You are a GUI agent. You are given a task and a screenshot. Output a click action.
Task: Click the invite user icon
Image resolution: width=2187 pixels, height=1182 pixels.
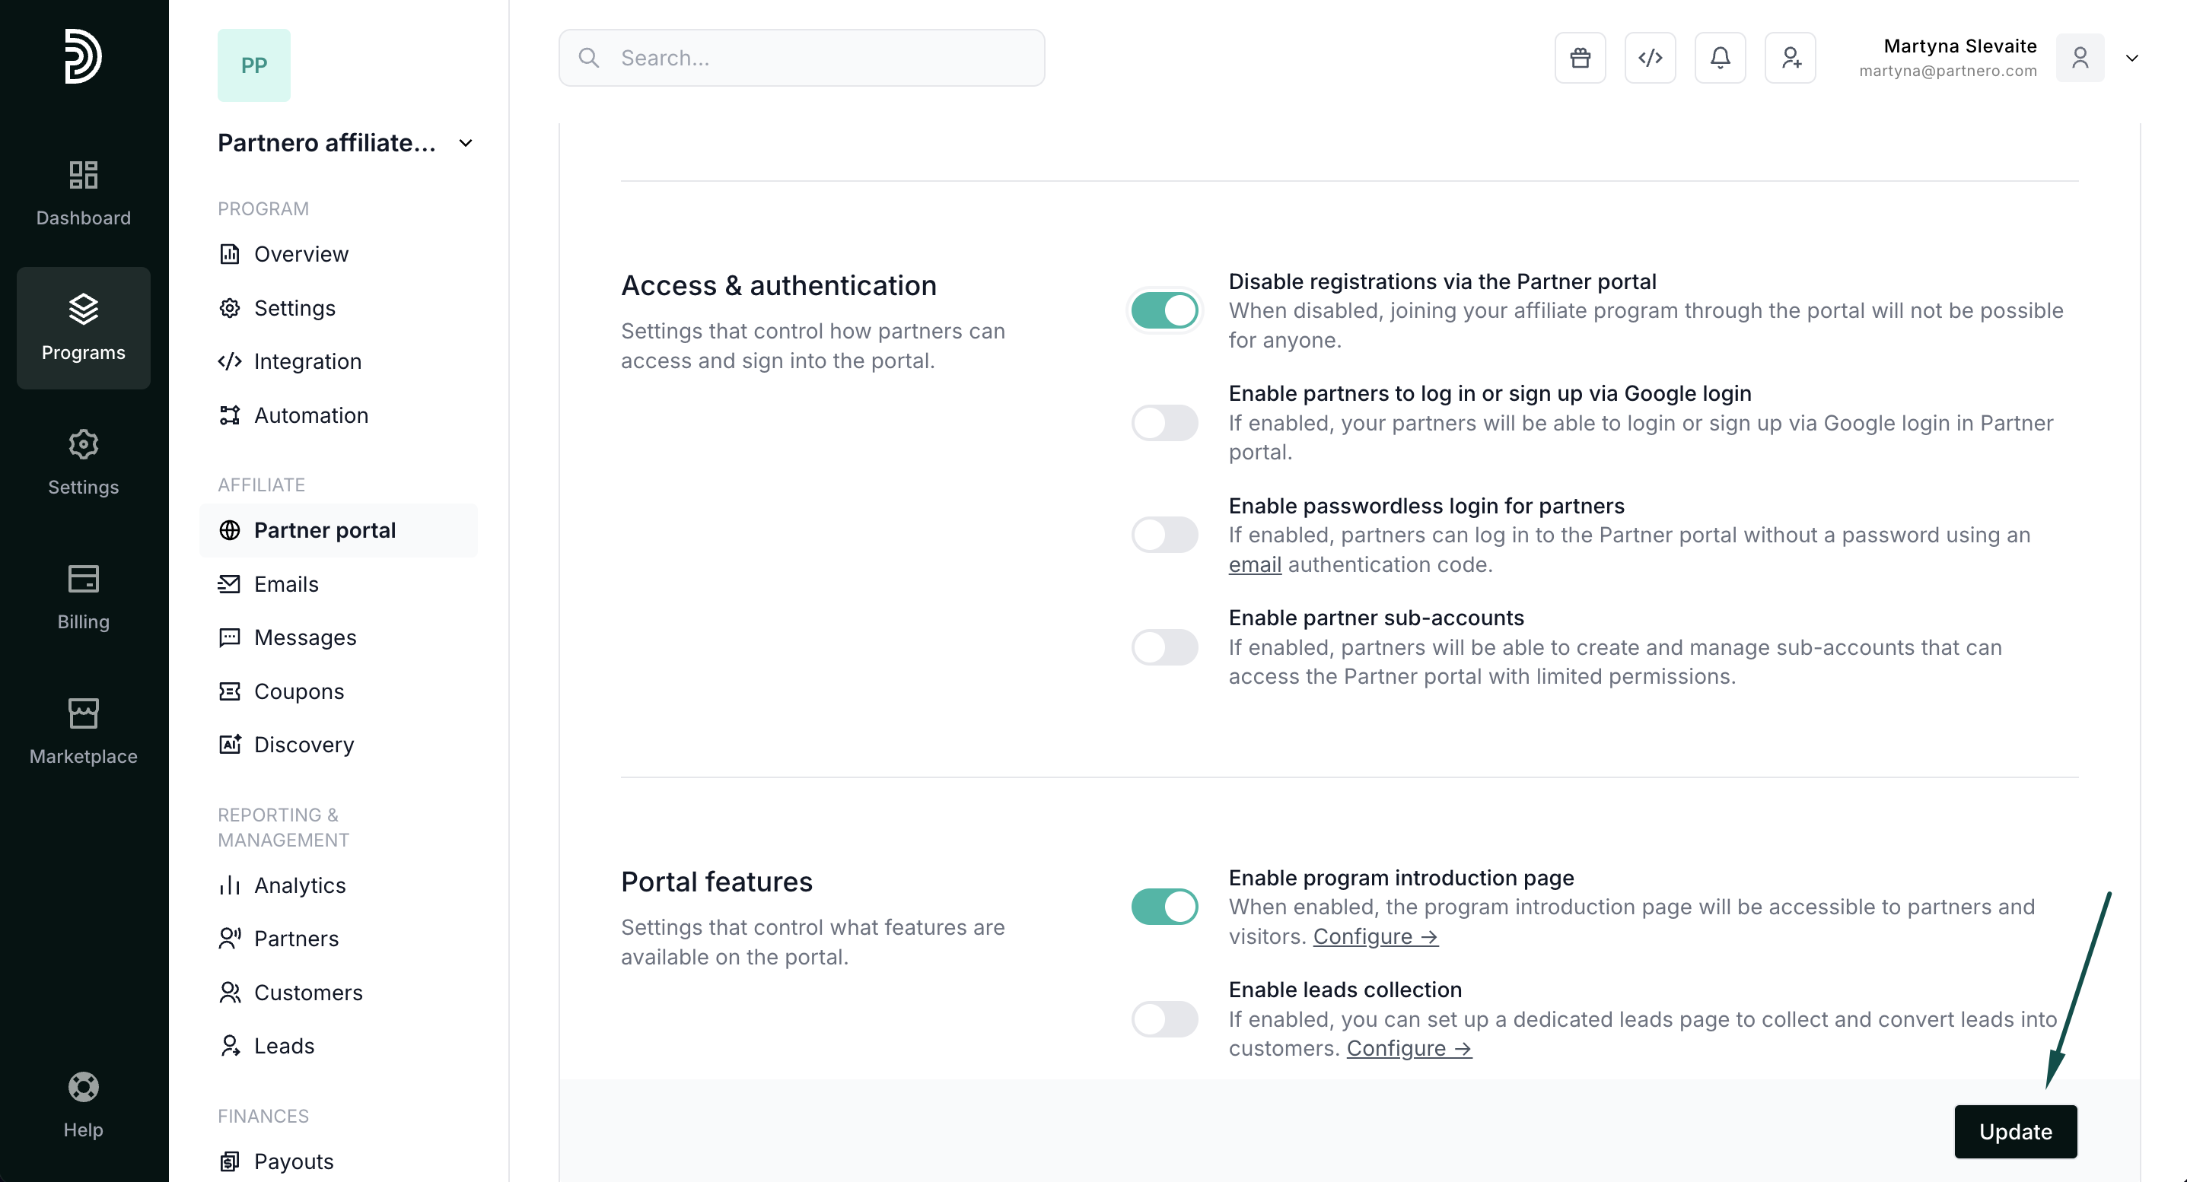[1790, 58]
